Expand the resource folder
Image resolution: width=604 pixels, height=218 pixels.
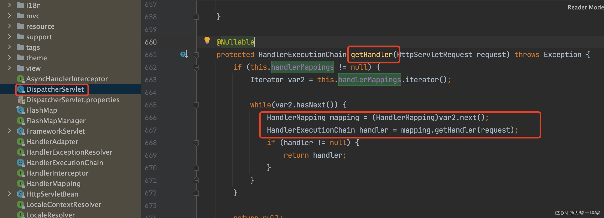pos(9,26)
